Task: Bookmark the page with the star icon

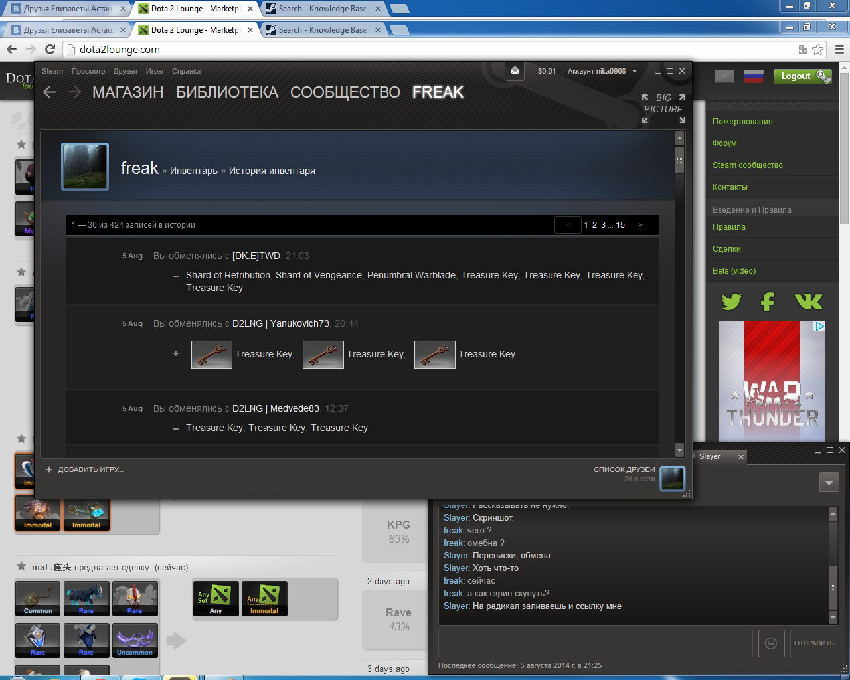Action: click(x=818, y=50)
